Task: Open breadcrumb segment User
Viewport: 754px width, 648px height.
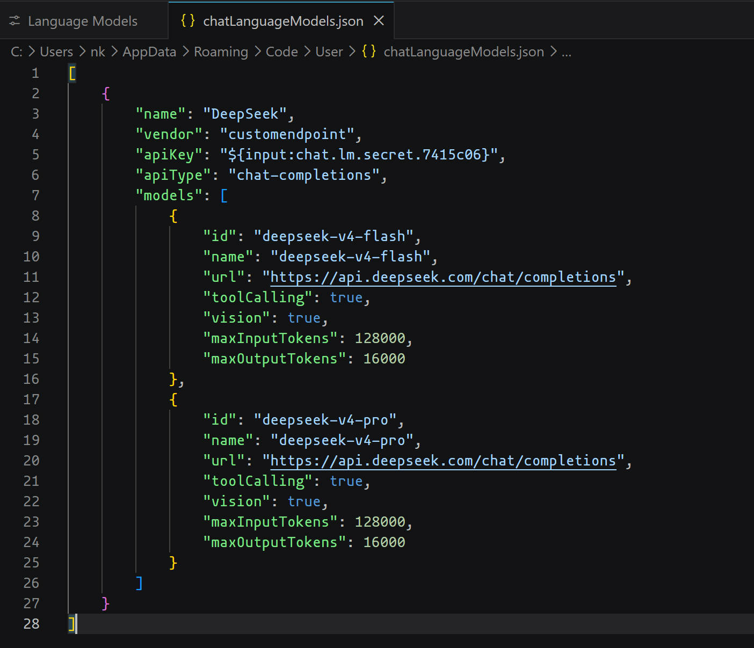Action: 329,52
